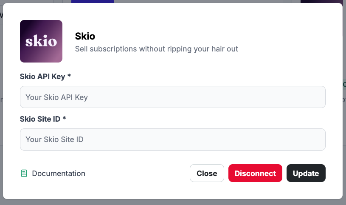346x205 pixels.
Task: Click the dimmed backdrop below the dialog
Action: pyautogui.click(x=170, y=202)
